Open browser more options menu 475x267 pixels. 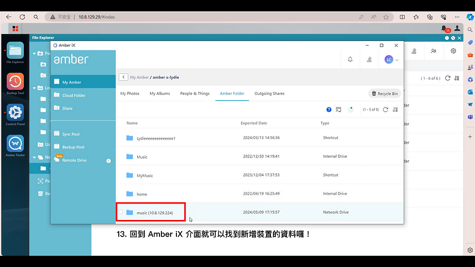pos(457,17)
